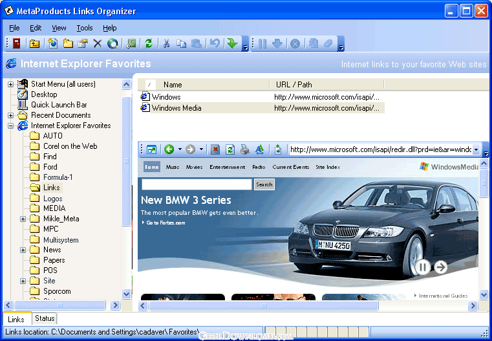Create a new link with the globe-page icon

tap(53, 43)
